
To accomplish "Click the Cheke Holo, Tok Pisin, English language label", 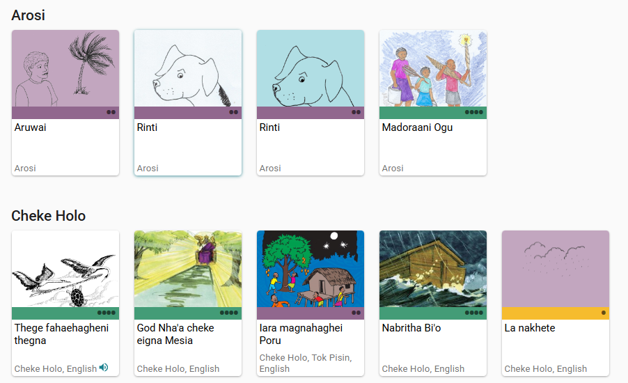I will pyautogui.click(x=306, y=363).
